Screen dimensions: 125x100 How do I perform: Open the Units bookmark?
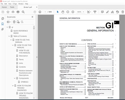[x=21, y=63]
